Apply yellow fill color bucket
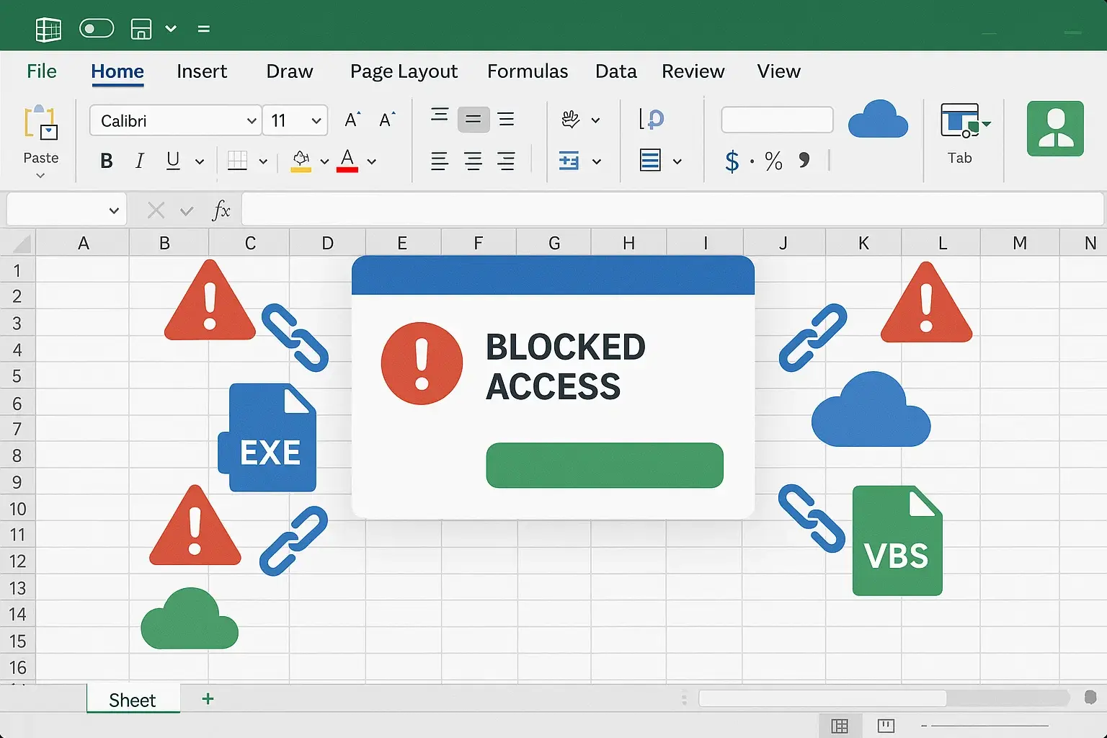1107x738 pixels. 301,161
